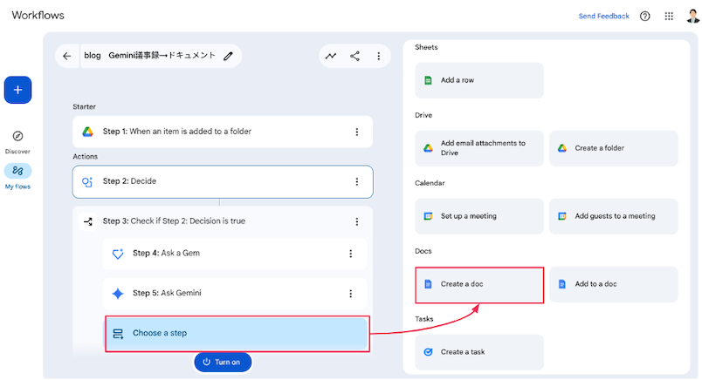Viewport: 702px width, 380px height.
Task: Click Tasks icon on Create a task
Action: (x=428, y=352)
